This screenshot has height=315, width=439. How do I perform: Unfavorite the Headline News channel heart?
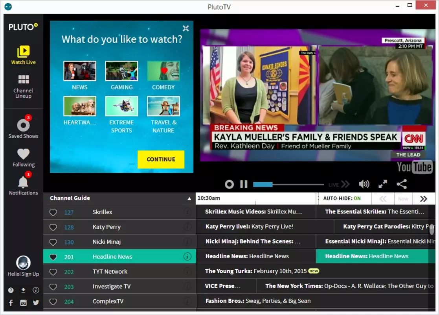coord(53,257)
